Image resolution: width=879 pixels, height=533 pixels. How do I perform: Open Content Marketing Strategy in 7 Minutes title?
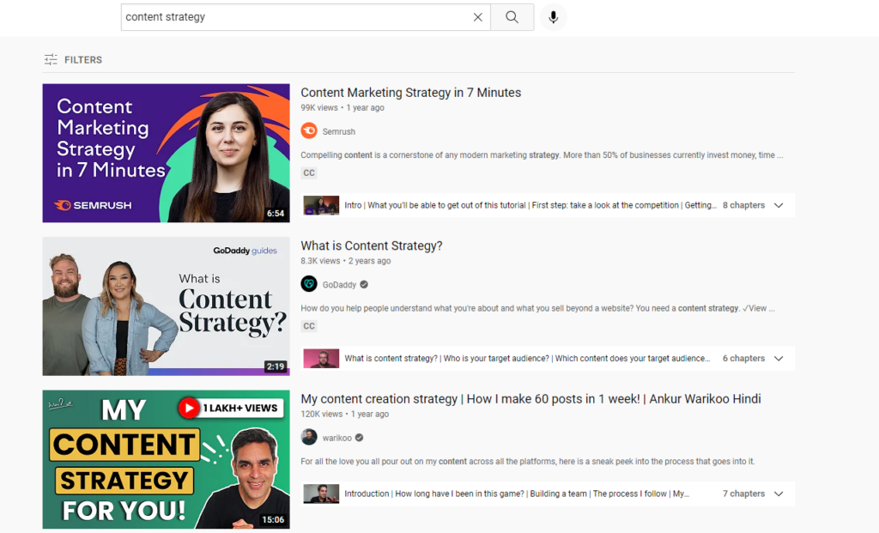tap(411, 93)
